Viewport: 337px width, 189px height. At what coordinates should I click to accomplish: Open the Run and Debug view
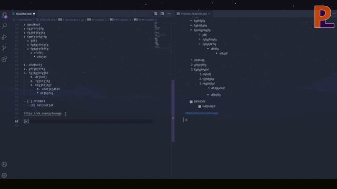(x=4, y=37)
